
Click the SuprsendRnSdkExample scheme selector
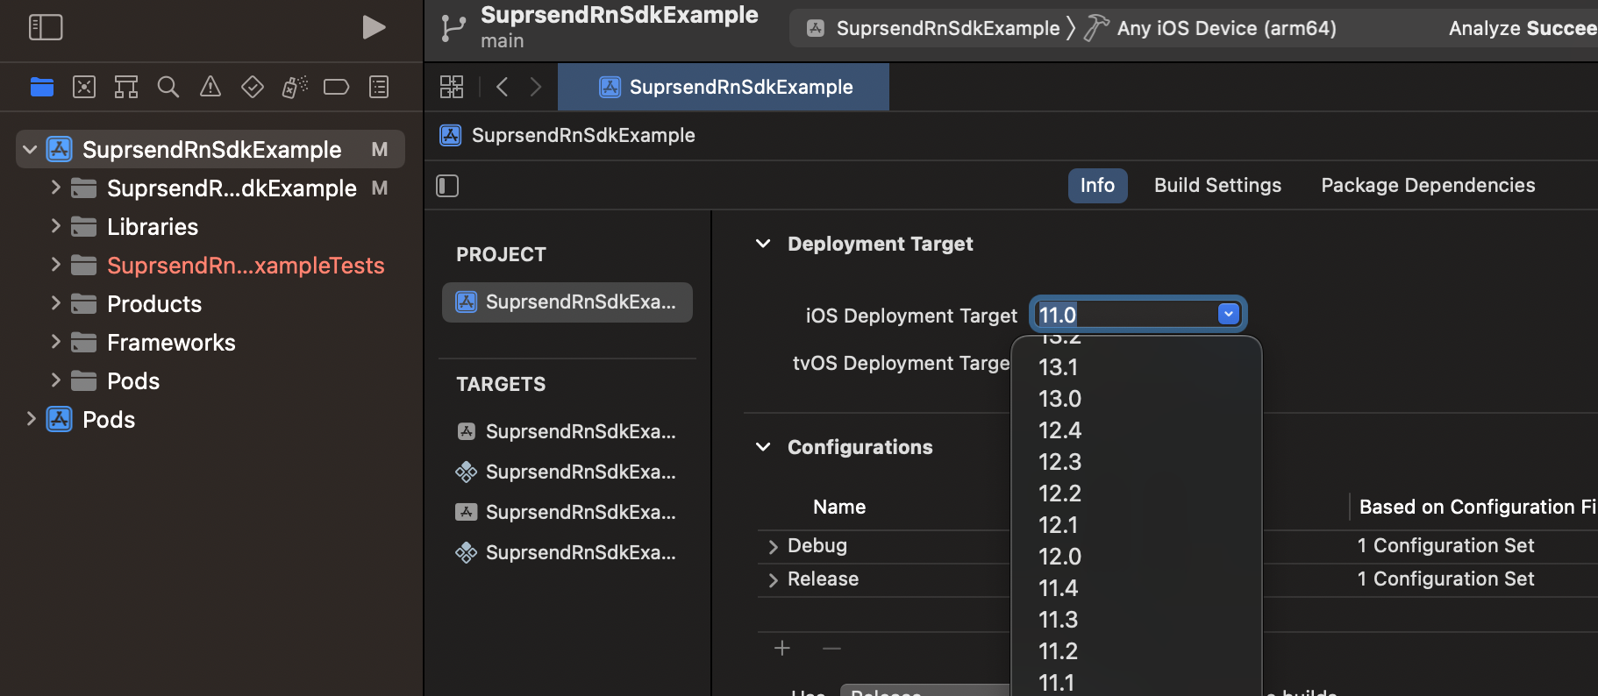(x=933, y=28)
